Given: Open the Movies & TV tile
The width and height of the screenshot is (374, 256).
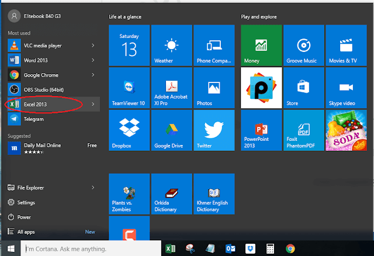Looking at the screenshot, I should 346,46.
